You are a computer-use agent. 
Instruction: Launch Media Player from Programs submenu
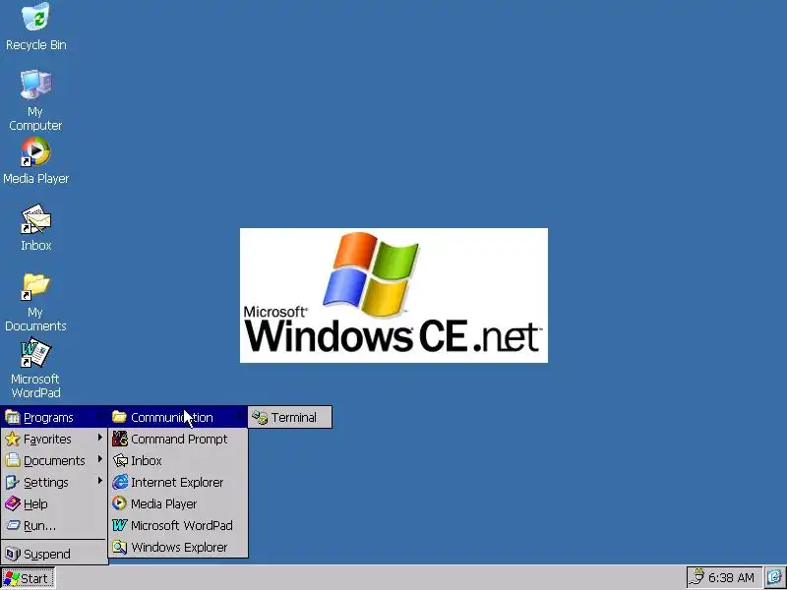178,503
